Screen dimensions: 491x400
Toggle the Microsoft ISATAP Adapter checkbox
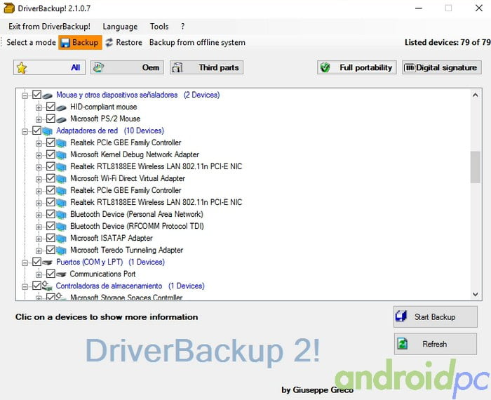51,238
